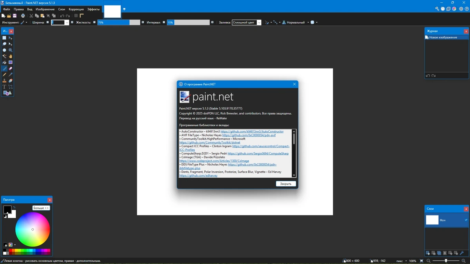
Task: Select the Eraser tool
Action: (x=11, y=68)
